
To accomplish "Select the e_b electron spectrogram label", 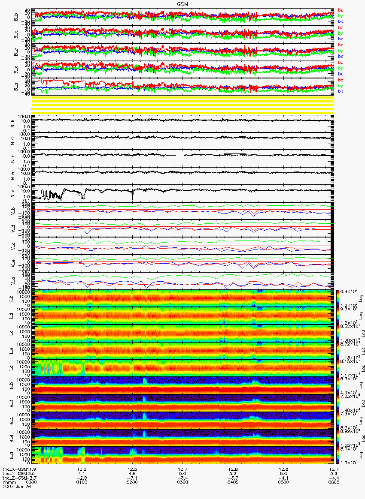I will click(x=12, y=386).
